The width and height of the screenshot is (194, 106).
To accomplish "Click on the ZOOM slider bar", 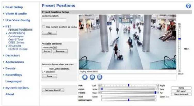I will 129,89.
